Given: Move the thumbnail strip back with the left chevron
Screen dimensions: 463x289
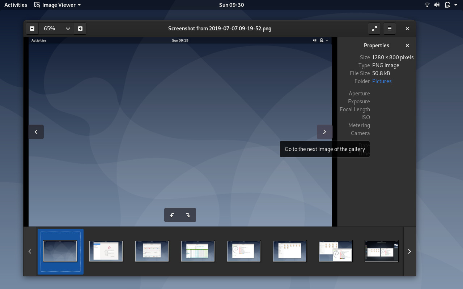Looking at the screenshot, I should [30, 251].
